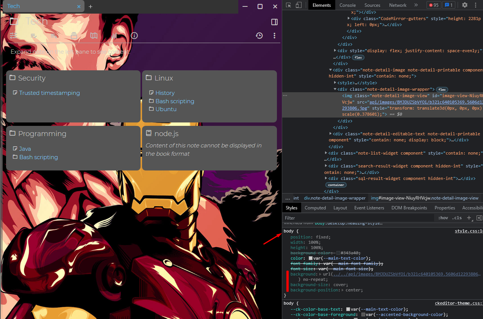Screen dimensions: 483x319
Task: Open note actions three-dot menu
Action: (275, 36)
